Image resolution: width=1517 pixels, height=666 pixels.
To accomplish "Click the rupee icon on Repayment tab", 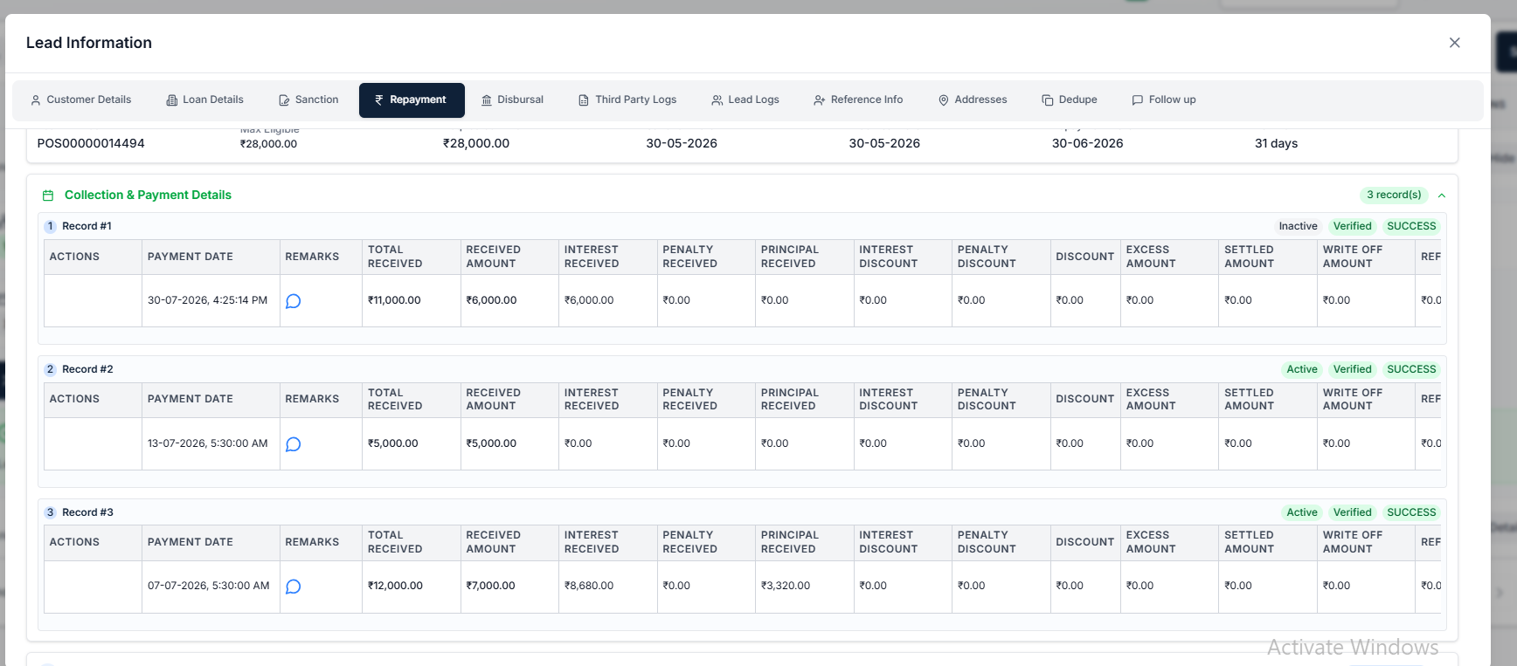I will (379, 100).
